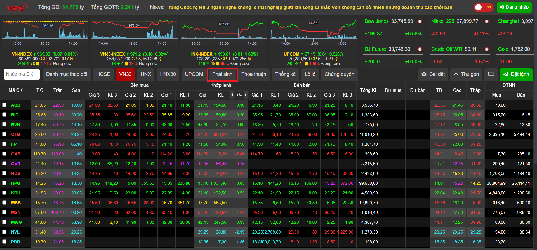Click the Đăng nhập login button

(x=514, y=7)
